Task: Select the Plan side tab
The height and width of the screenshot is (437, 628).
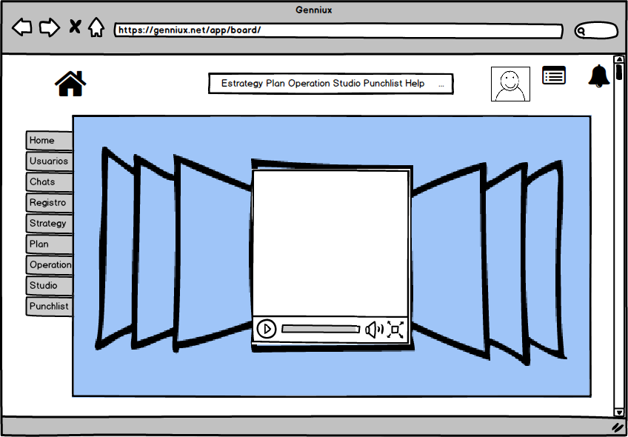Action: 50,244
